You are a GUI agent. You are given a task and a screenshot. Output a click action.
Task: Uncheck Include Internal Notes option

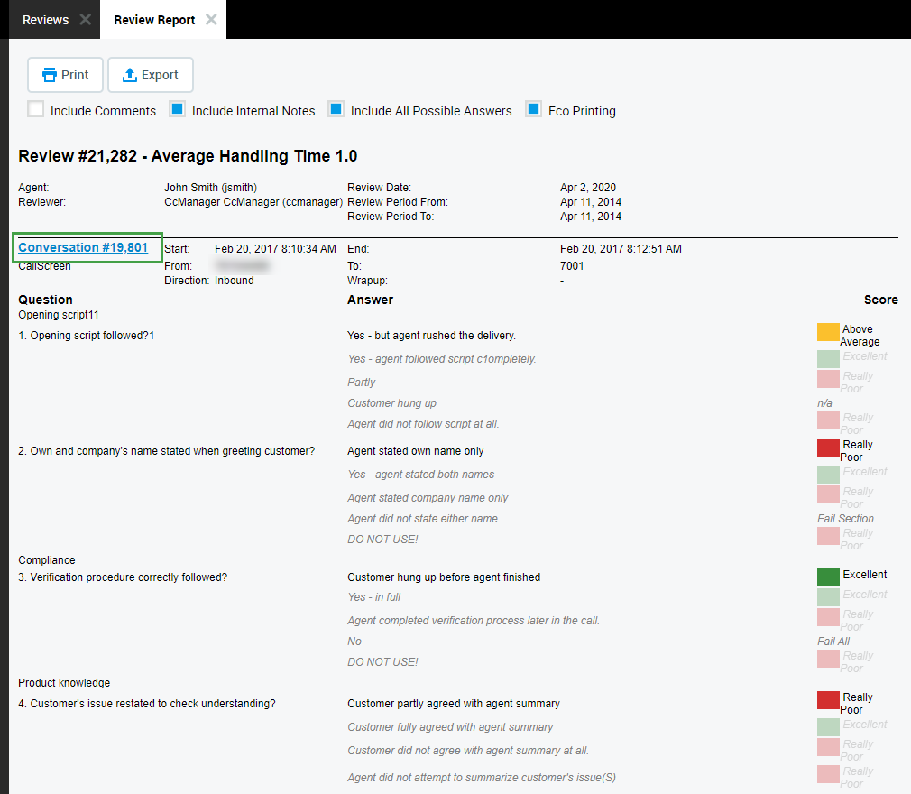coord(178,110)
